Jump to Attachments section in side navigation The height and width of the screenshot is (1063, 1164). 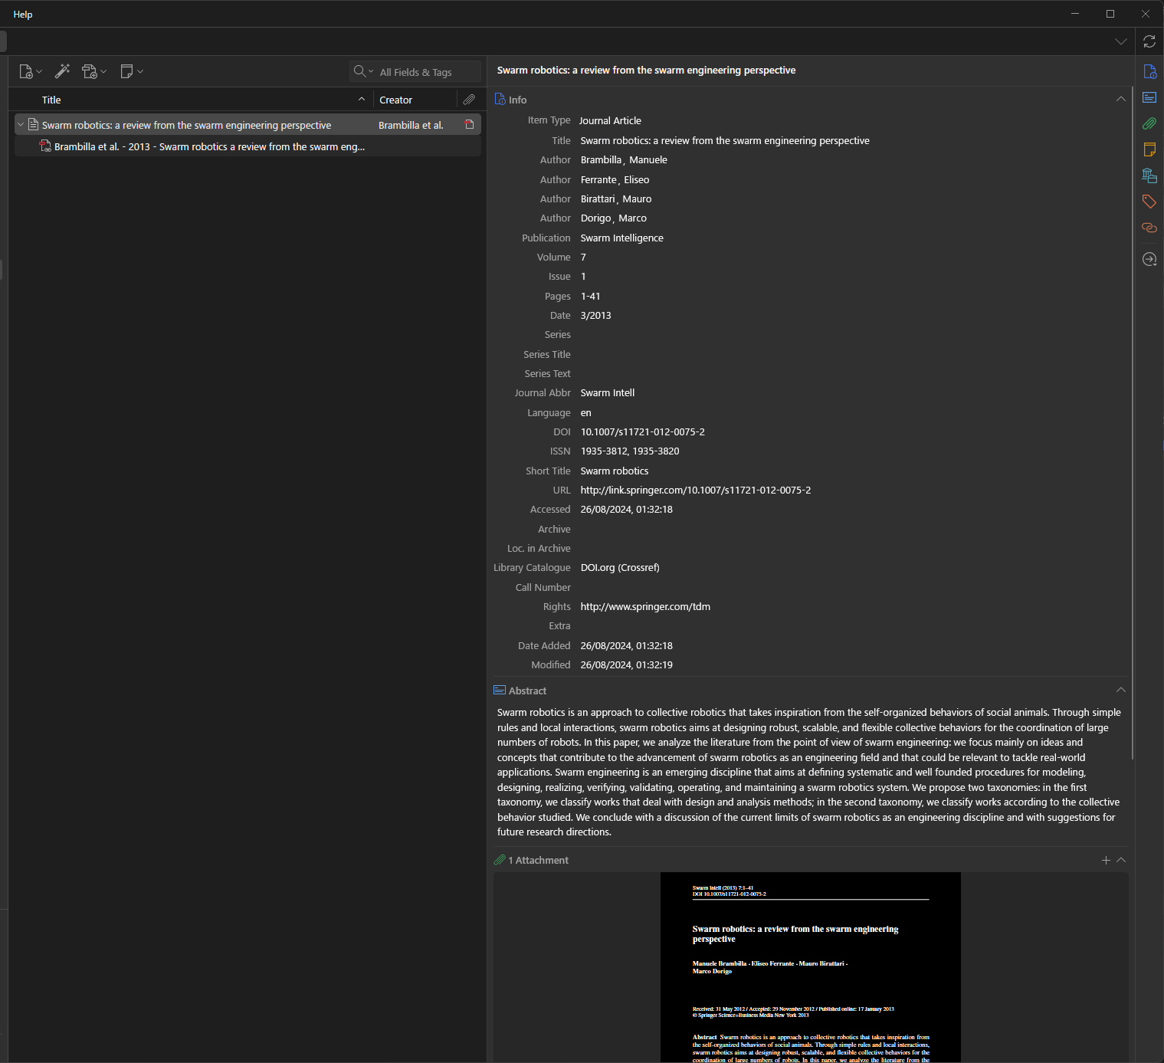pos(1149,123)
